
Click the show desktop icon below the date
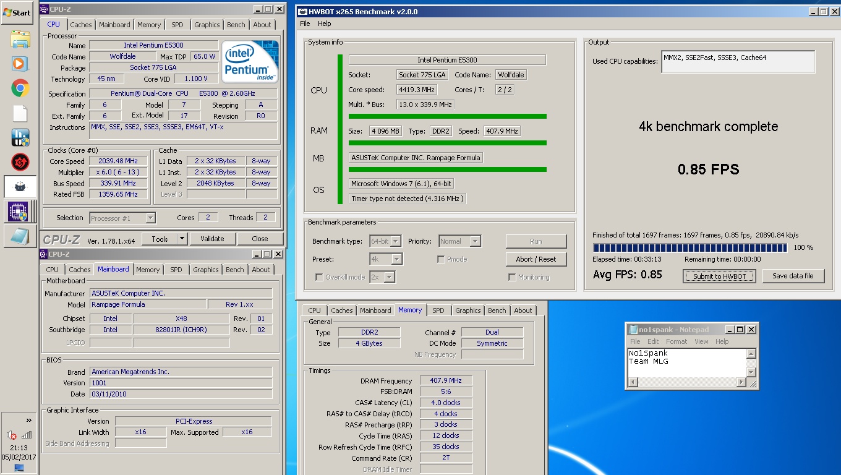coord(19,468)
